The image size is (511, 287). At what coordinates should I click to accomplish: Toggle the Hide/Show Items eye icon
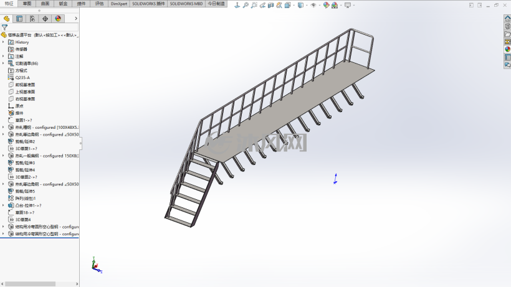(x=313, y=5)
